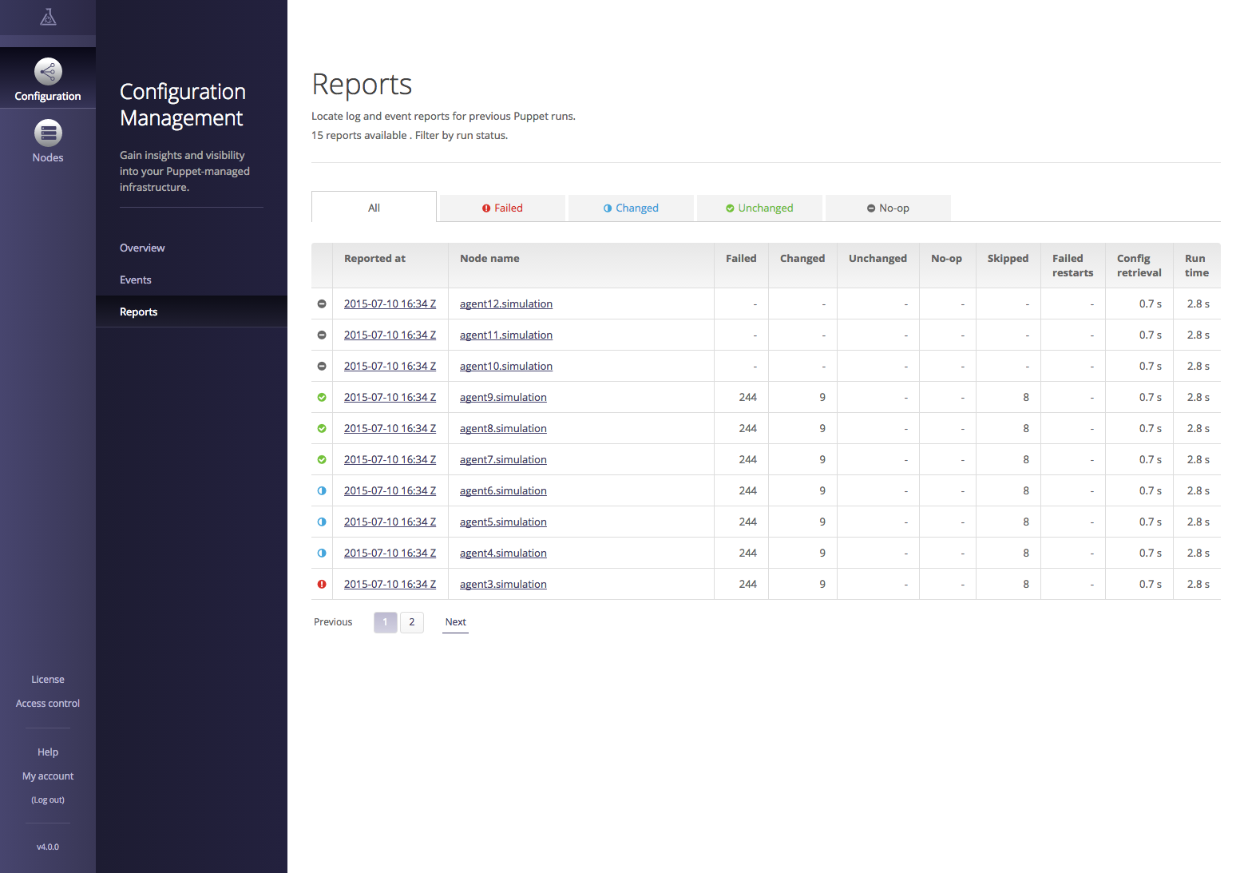Click the blue changed icon beside agent5.simulation
This screenshot has height=873, width=1244.
[321, 522]
